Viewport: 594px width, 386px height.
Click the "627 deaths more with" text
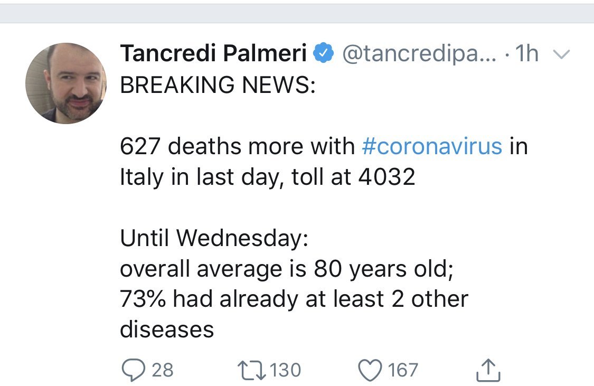[x=238, y=146]
